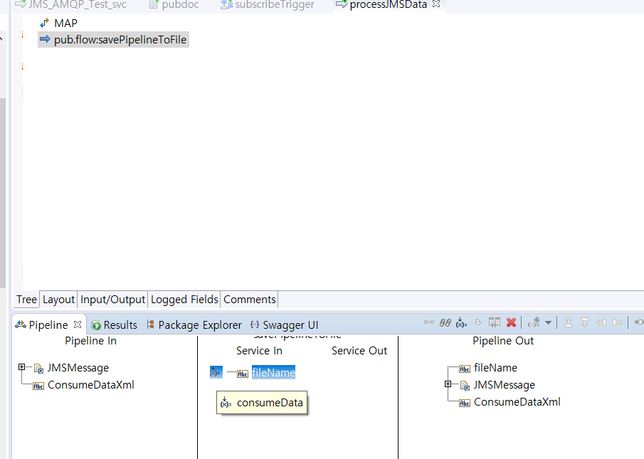Click the red X delete icon
The image size is (644, 459).
(511, 323)
